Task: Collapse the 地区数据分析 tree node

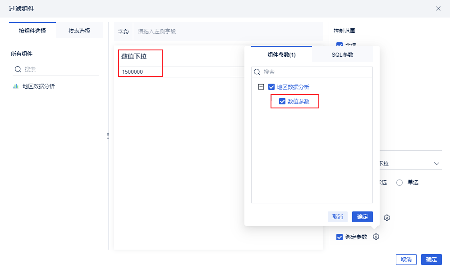Action: tap(261, 87)
